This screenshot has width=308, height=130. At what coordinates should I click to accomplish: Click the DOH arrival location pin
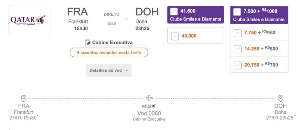tap(281, 98)
